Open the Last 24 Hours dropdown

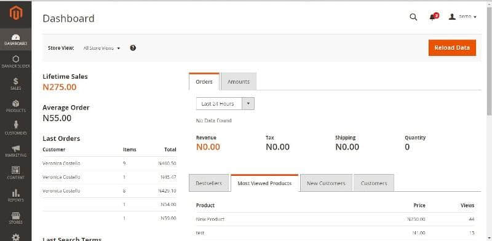[225, 104]
